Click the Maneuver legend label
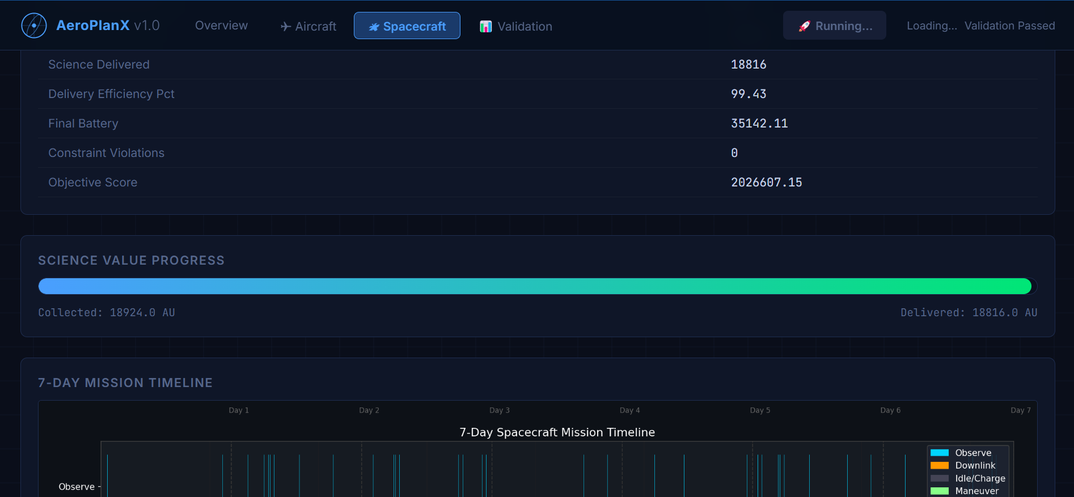The width and height of the screenshot is (1074, 497). point(977,491)
